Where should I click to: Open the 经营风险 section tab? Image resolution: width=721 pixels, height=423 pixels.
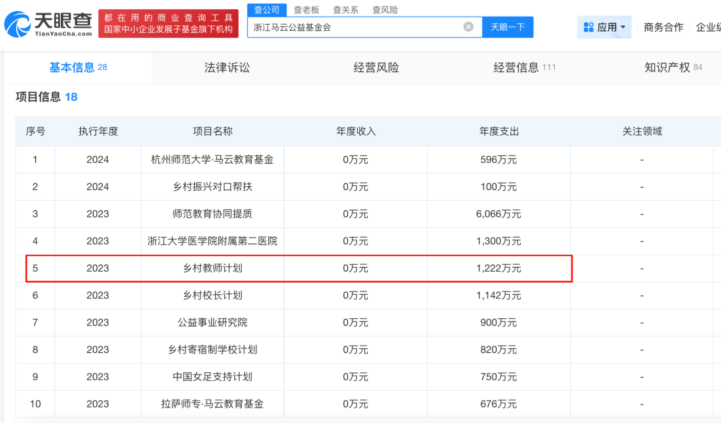point(376,67)
